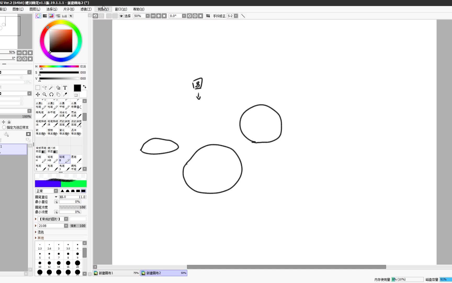Toggle min diameter pressure for 最小直径
The image size is (452, 283).
pos(56,202)
